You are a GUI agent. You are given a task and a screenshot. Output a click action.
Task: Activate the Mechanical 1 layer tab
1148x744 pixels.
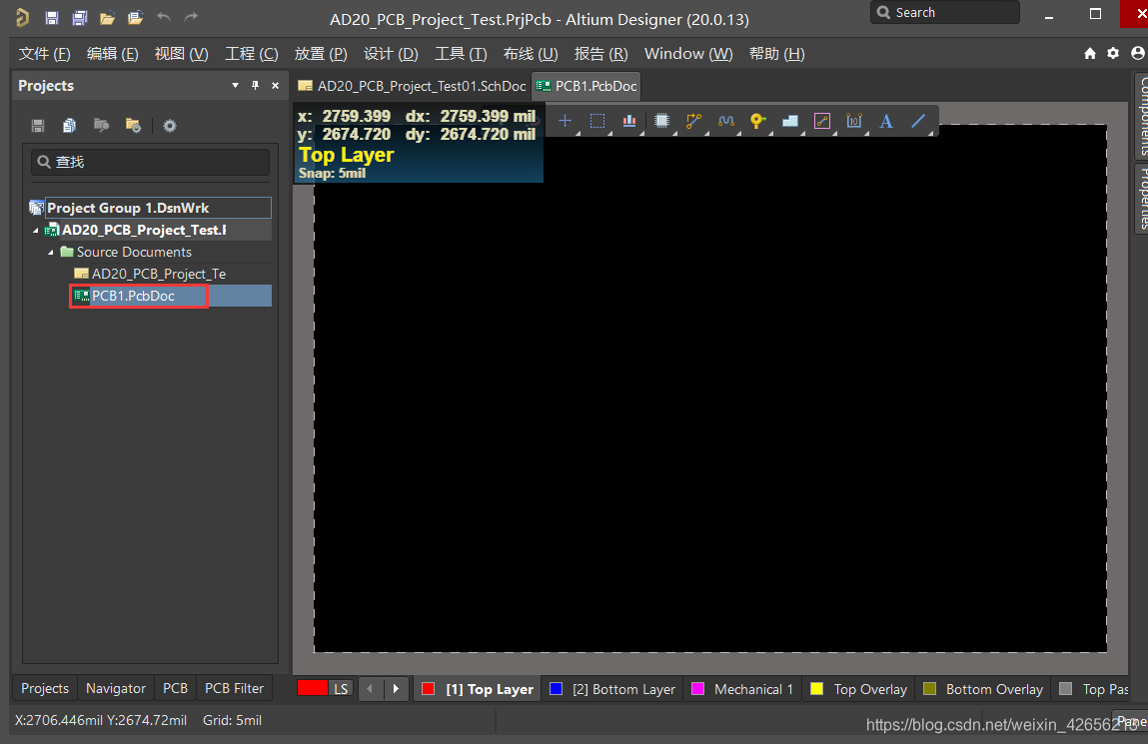[x=743, y=689]
